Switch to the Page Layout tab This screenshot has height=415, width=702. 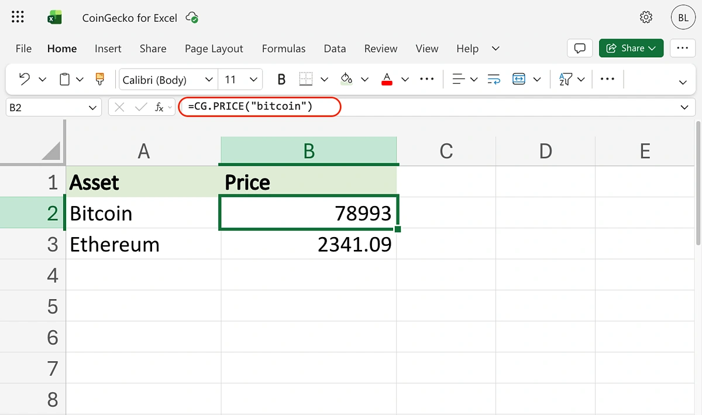point(214,49)
